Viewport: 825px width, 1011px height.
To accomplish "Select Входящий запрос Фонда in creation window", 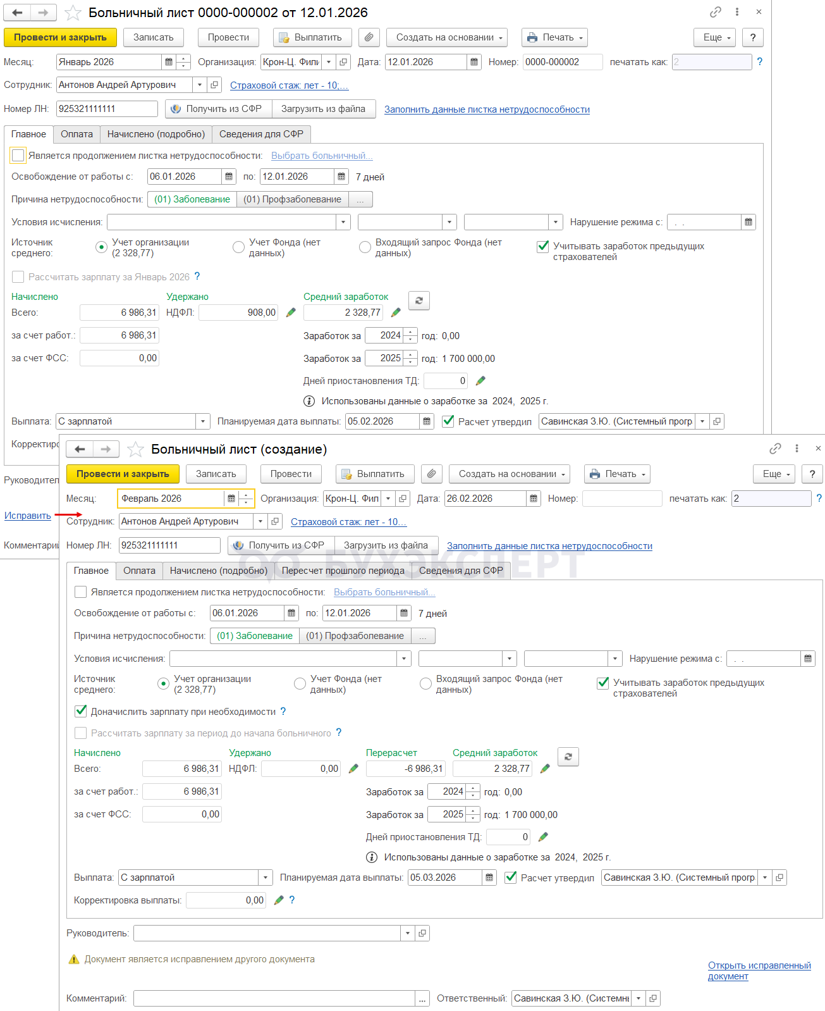I will [426, 684].
